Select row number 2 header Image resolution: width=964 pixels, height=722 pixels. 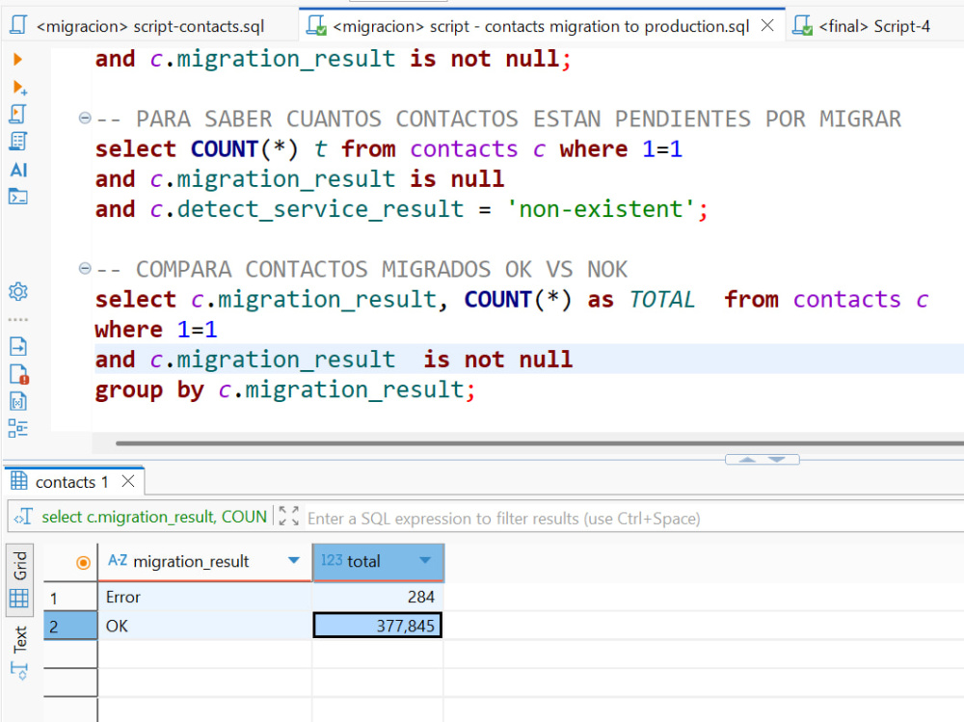coord(70,626)
